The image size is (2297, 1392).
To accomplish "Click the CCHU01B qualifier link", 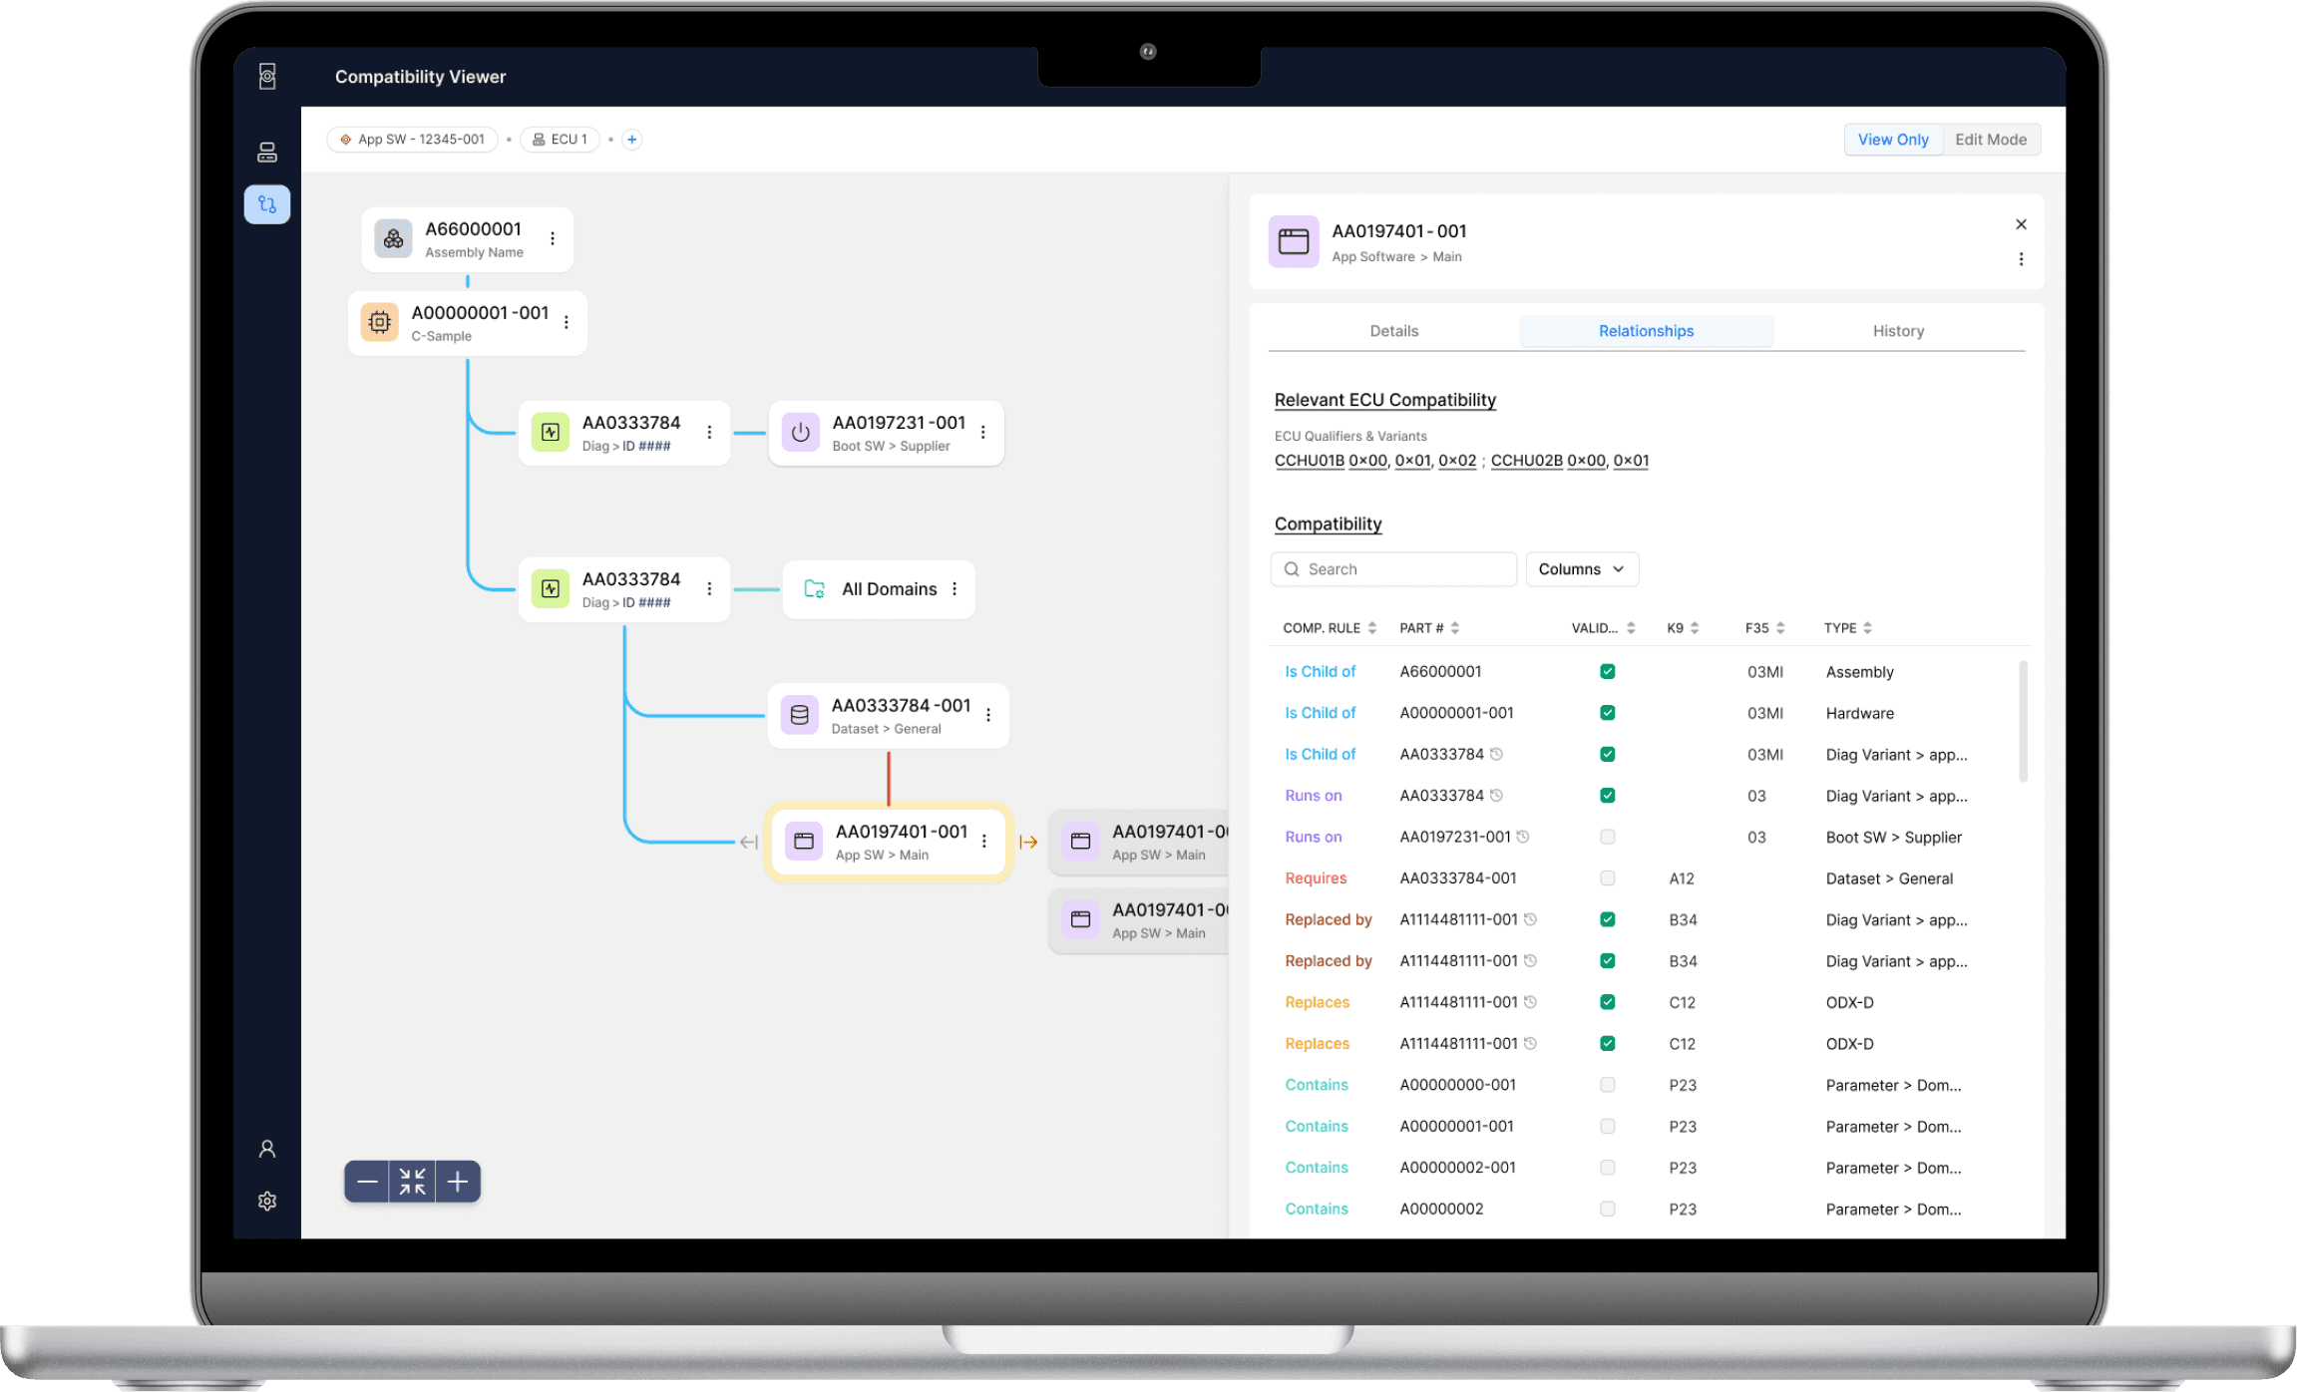I will pos(1309,461).
